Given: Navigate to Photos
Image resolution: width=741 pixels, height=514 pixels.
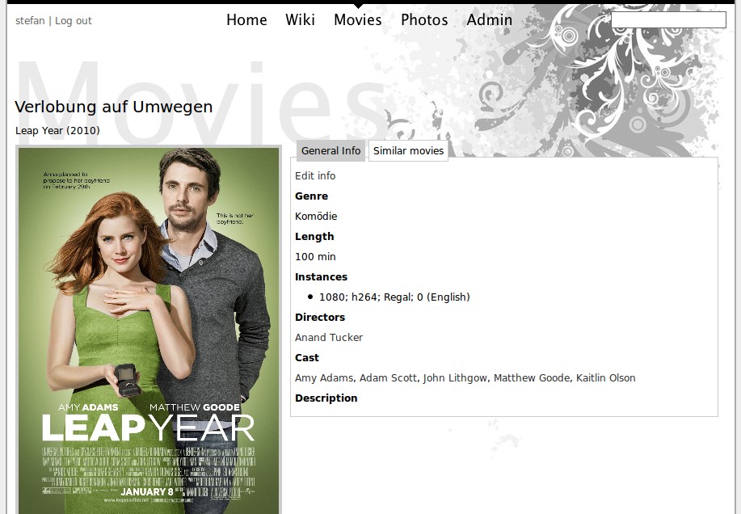Looking at the screenshot, I should [x=424, y=20].
